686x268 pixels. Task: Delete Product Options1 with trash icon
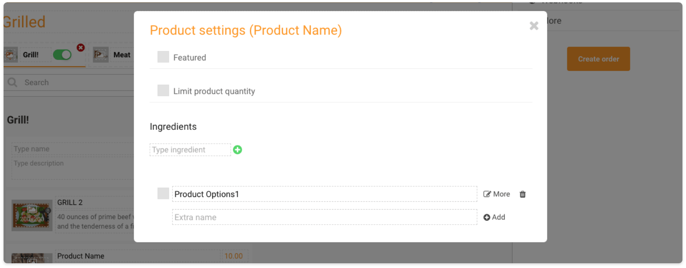pyautogui.click(x=523, y=194)
